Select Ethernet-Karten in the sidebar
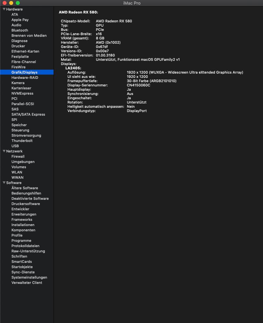263x323 pixels. coord(25,51)
